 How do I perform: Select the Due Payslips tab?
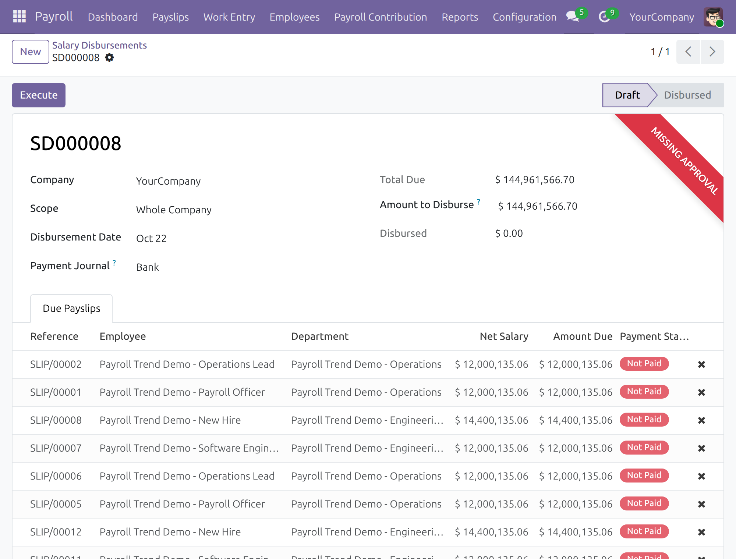pos(71,309)
